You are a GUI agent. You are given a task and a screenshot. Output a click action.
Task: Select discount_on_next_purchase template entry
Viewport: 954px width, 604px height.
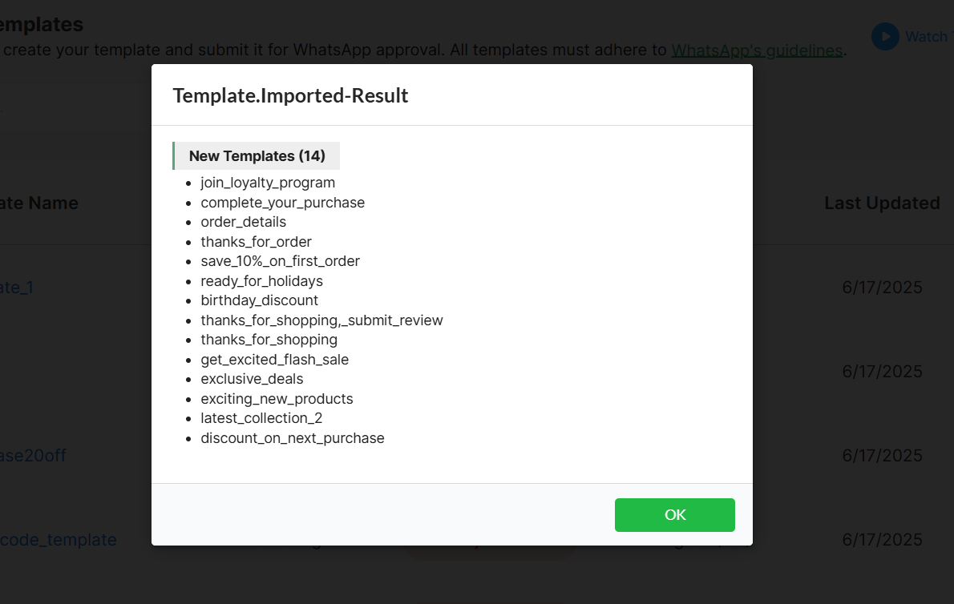point(293,438)
